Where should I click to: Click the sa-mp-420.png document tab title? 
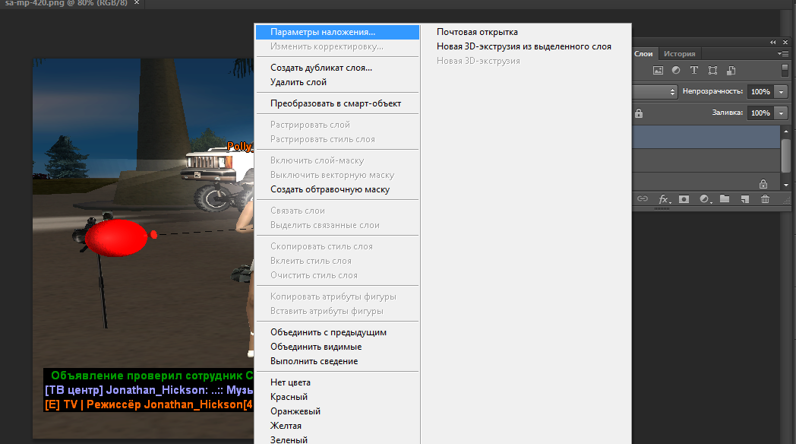[x=66, y=2]
